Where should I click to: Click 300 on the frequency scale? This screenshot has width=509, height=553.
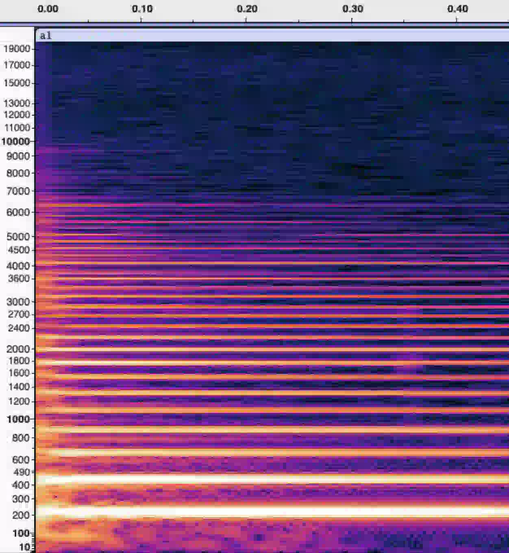pos(21,499)
